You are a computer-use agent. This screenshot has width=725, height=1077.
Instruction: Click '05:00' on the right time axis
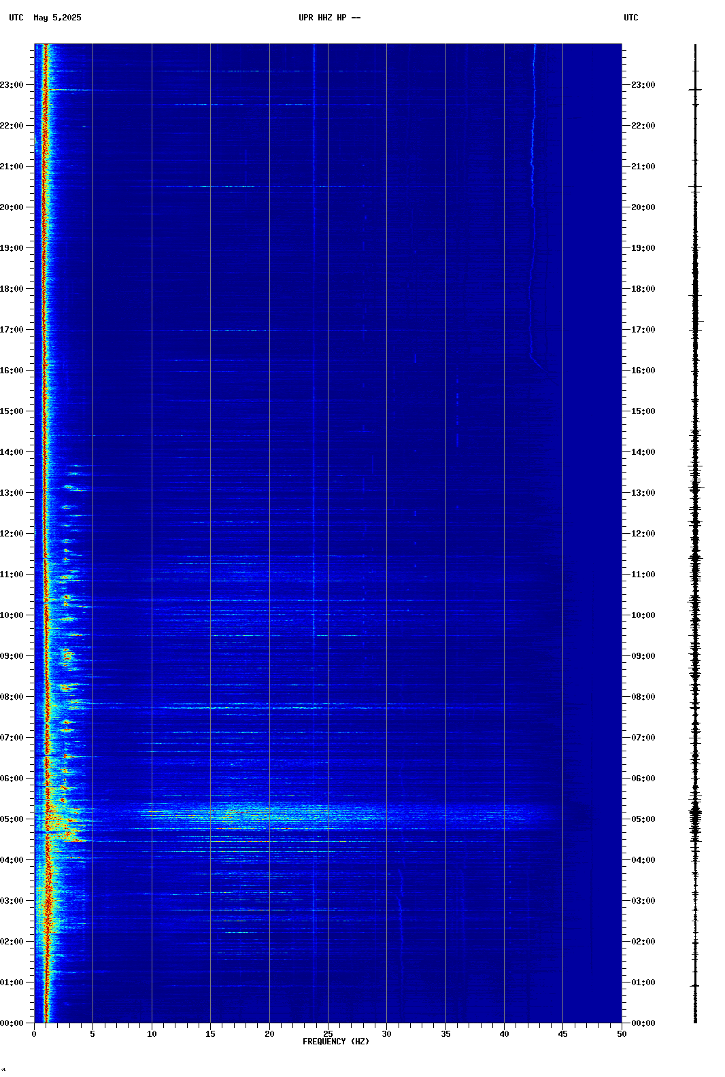click(643, 819)
